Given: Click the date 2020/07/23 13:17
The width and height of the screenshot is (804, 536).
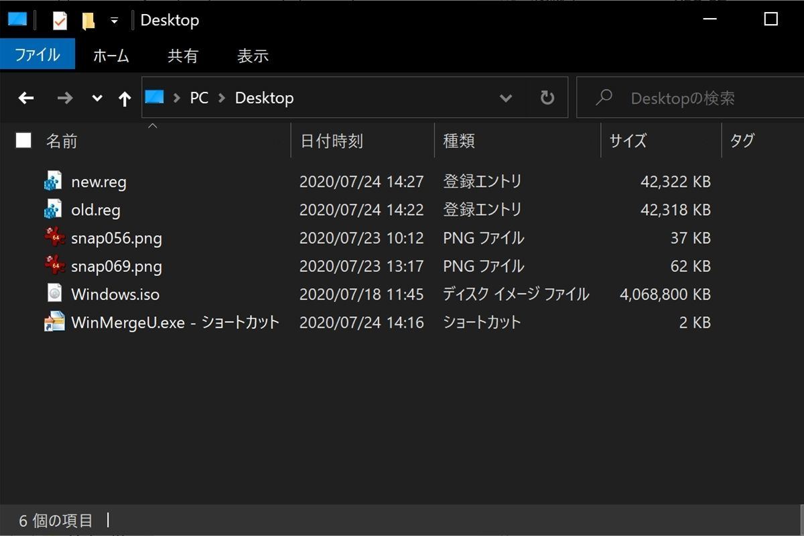Looking at the screenshot, I should coord(362,266).
